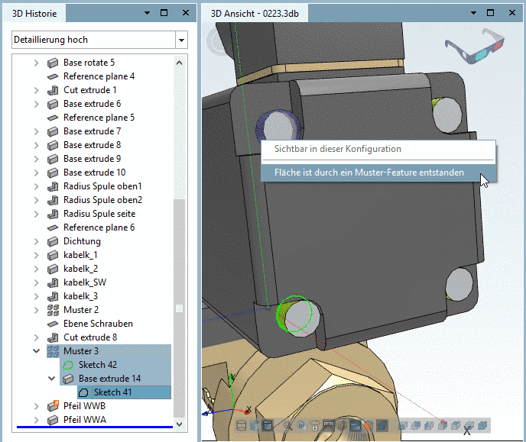This screenshot has width=526, height=442.
Task: Collapse the Muster 3 node
Action: coord(36,351)
